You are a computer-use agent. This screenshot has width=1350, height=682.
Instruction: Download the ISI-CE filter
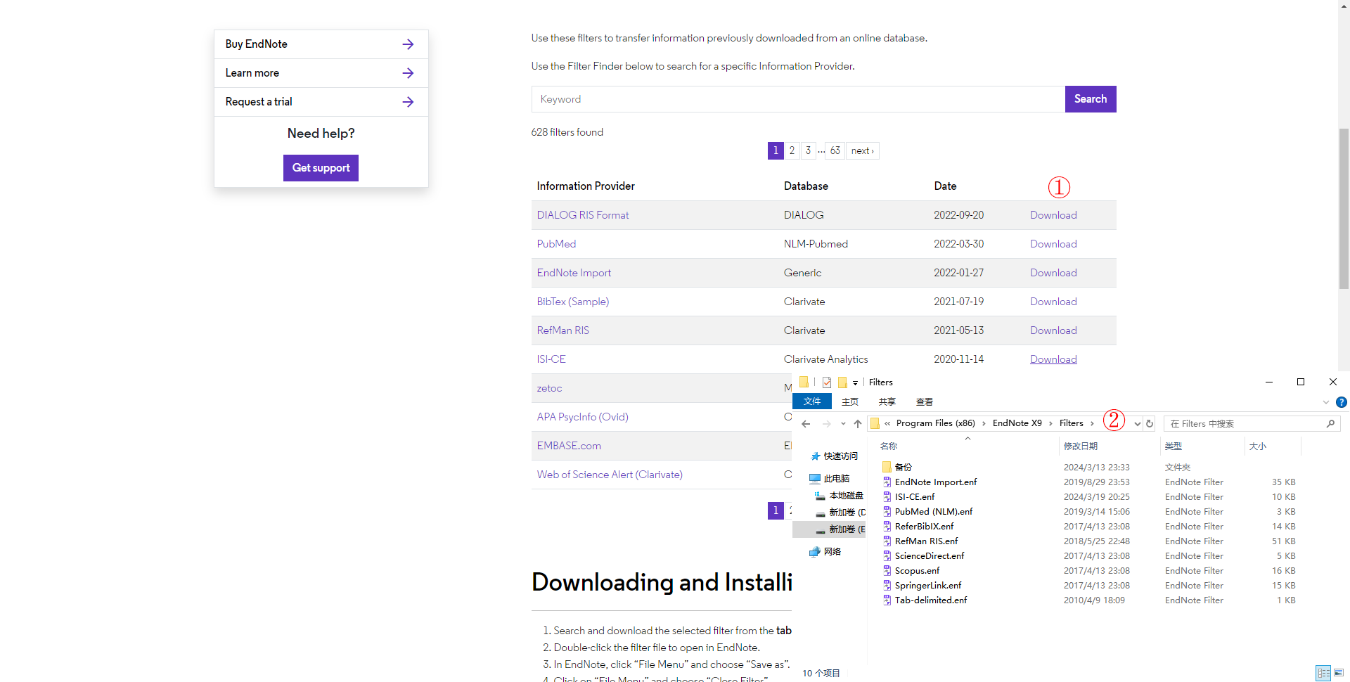tap(1053, 359)
